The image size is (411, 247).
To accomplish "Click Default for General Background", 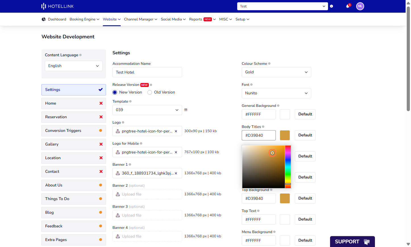I will [305, 114].
